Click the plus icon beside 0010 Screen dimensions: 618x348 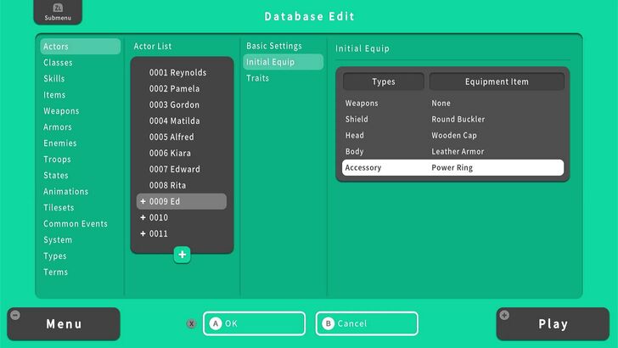(143, 217)
